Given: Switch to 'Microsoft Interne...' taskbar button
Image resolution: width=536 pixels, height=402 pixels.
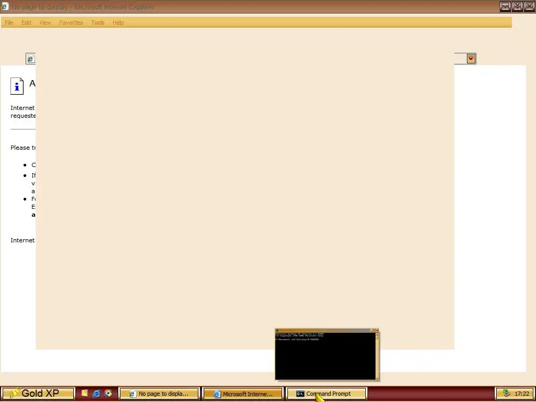Looking at the screenshot, I should tap(243, 394).
